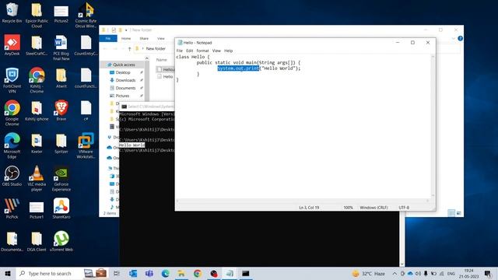
Task: Click 'Ln 3, Col 19' in Notepad status bar
Action: [309, 208]
